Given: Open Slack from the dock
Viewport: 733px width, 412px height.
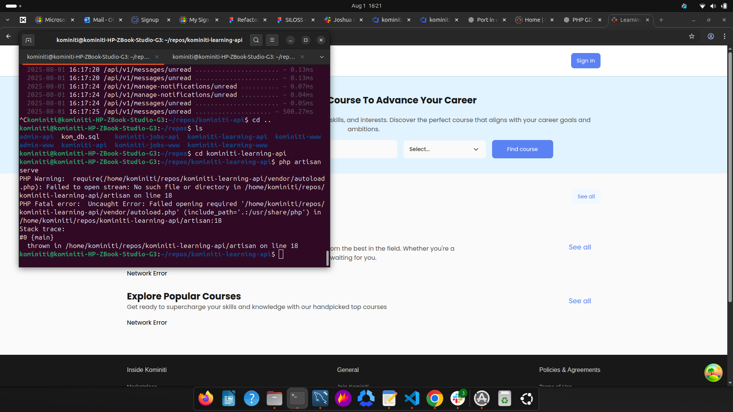Looking at the screenshot, I should click(x=457, y=399).
